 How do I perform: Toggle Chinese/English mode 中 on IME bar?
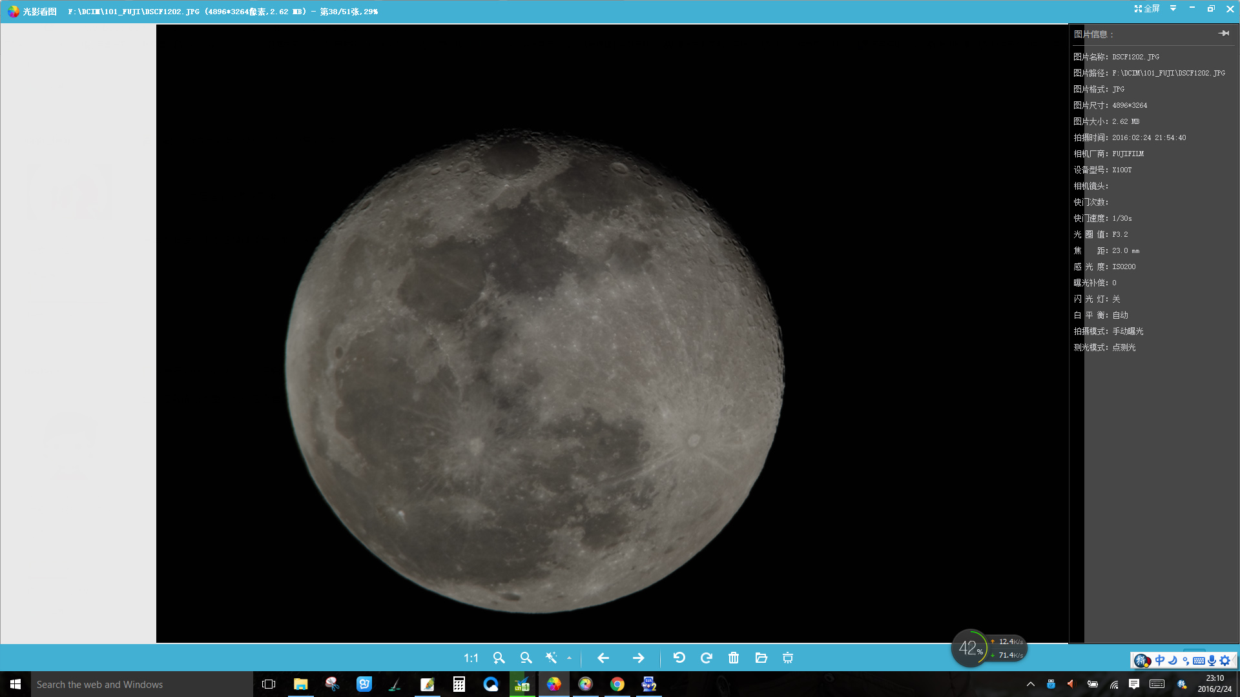click(1159, 660)
